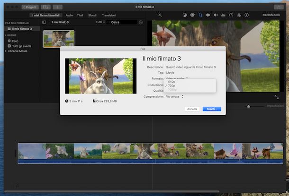Open the color correction palette tool

[x=192, y=15]
